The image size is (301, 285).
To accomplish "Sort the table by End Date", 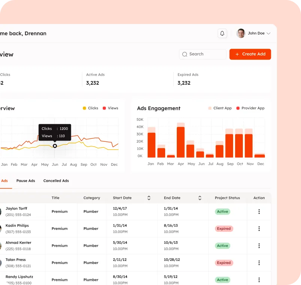I will click(x=200, y=198).
